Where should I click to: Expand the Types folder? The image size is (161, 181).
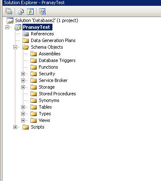coord(23,114)
